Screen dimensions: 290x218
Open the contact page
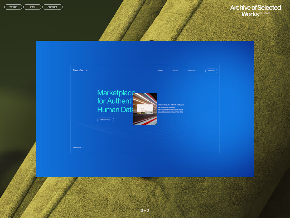tap(52, 7)
